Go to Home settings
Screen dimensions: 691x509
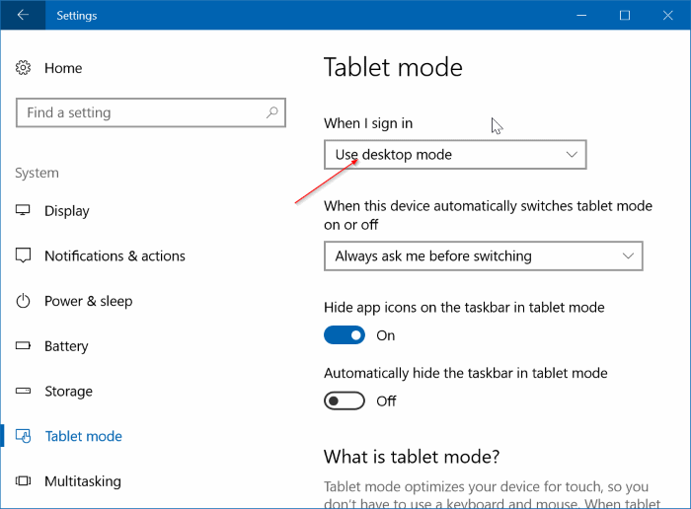(x=63, y=68)
